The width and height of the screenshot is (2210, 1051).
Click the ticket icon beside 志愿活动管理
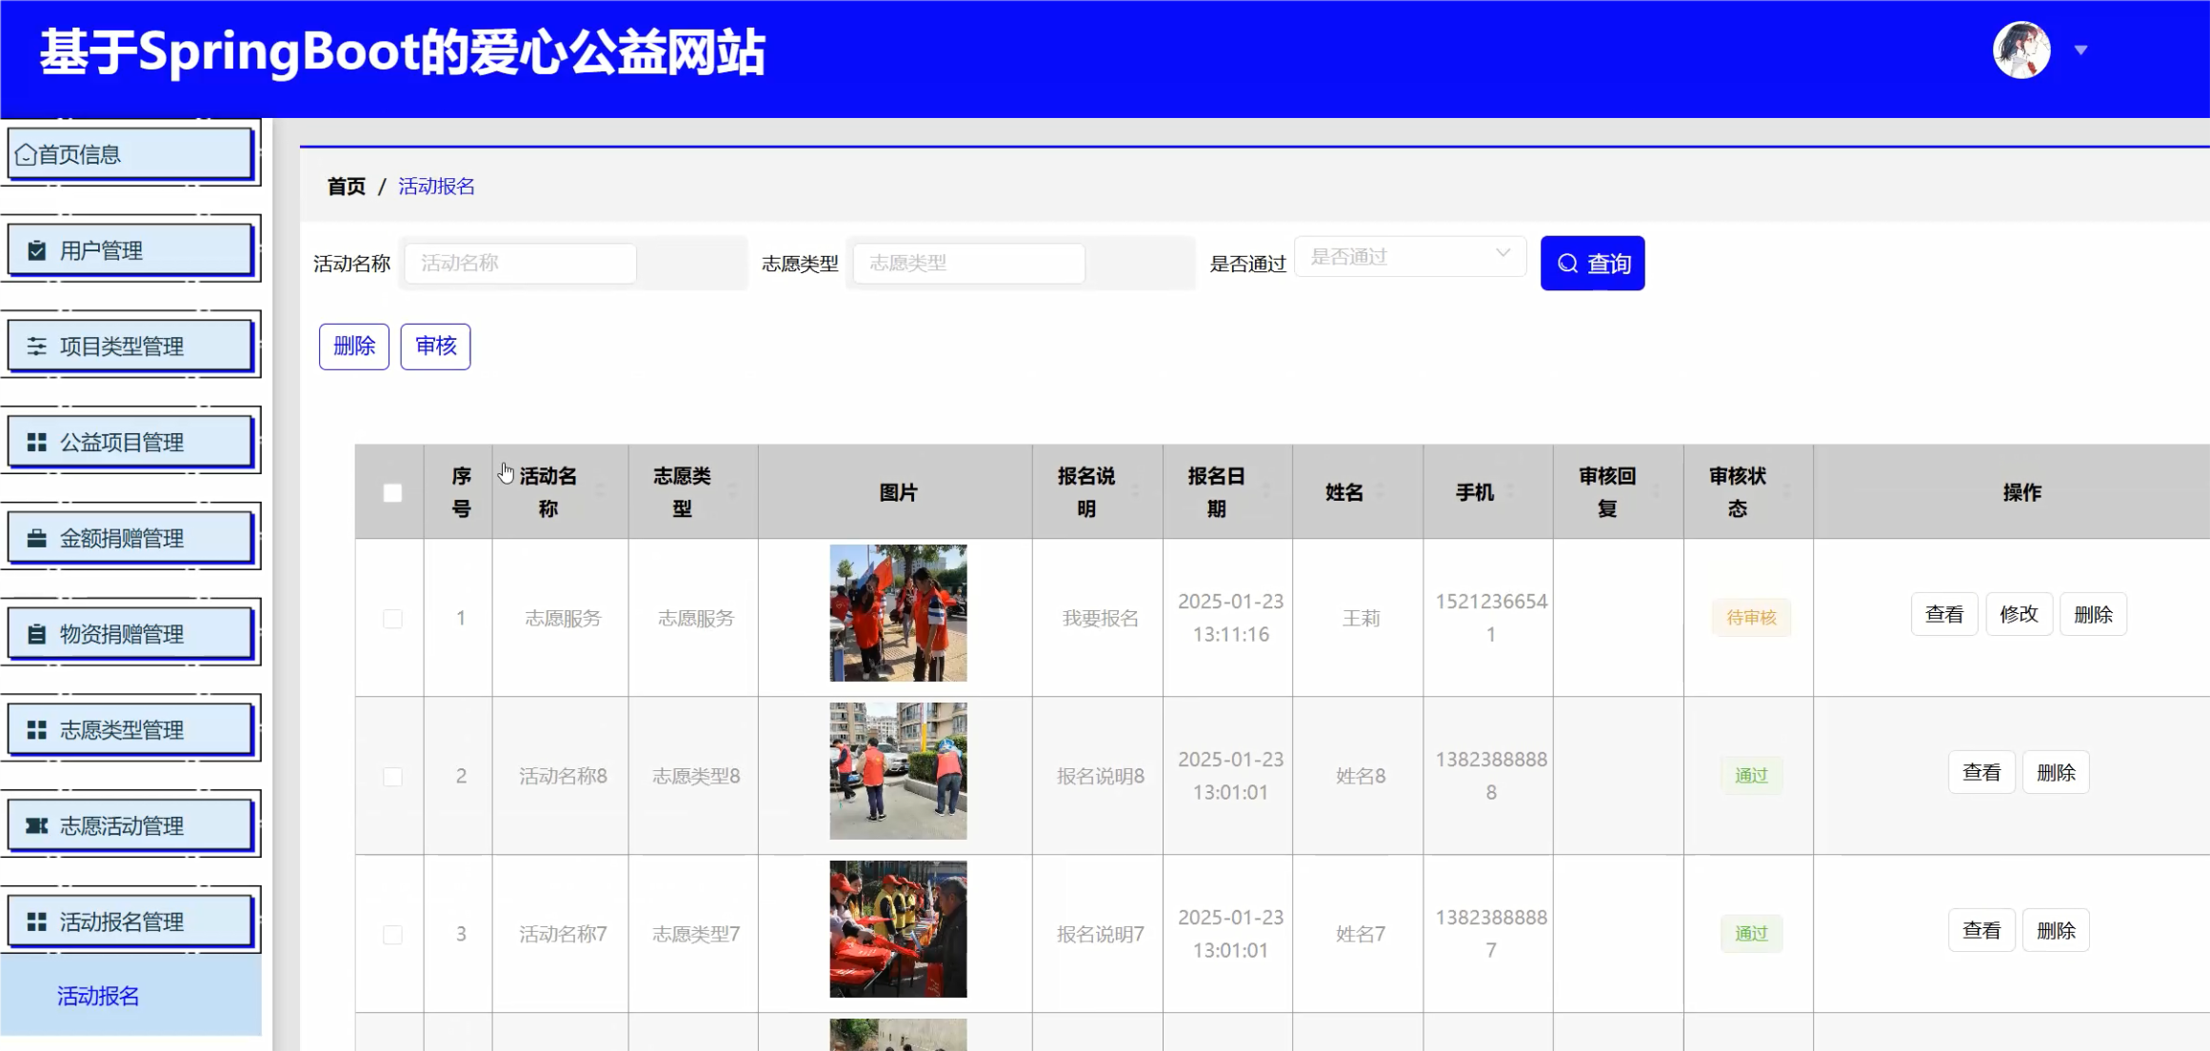[37, 825]
